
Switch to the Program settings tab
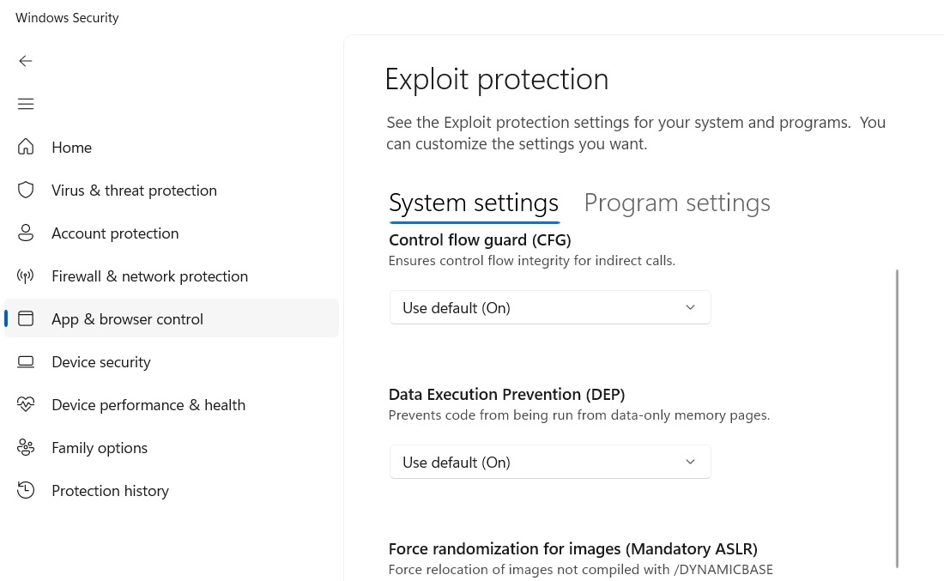[677, 202]
